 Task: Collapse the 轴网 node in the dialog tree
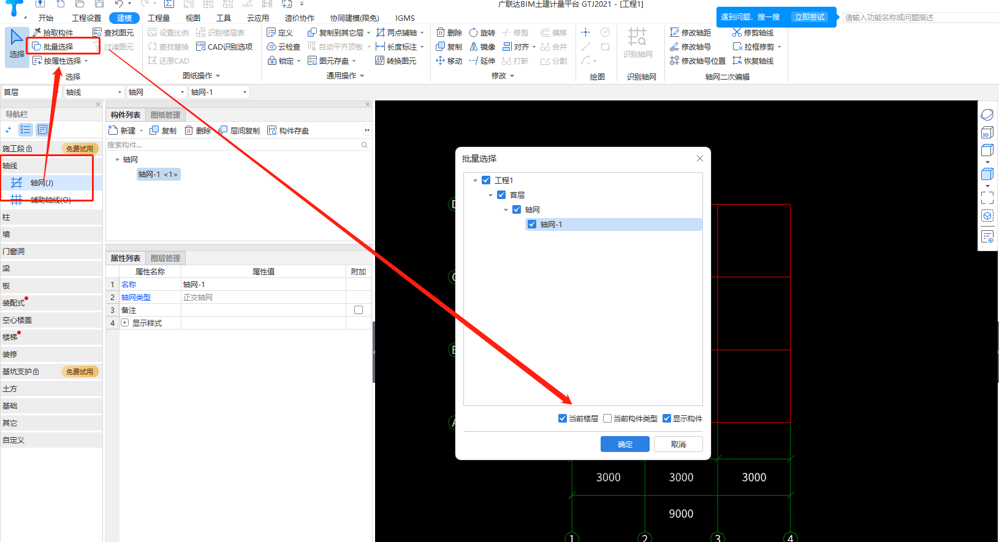(506, 210)
